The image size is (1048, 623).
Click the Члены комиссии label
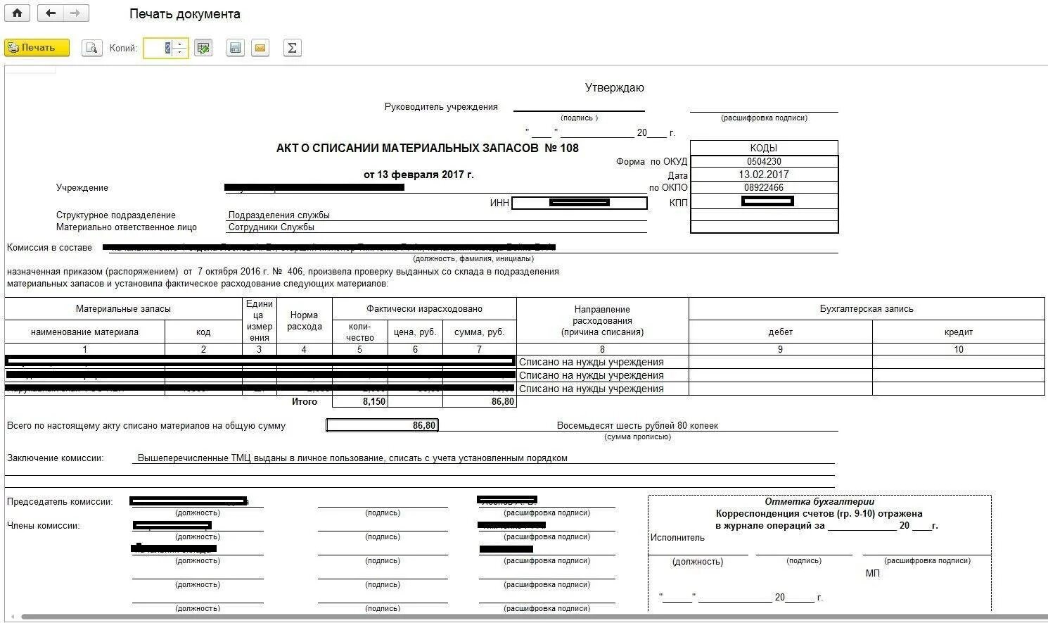click(x=44, y=526)
